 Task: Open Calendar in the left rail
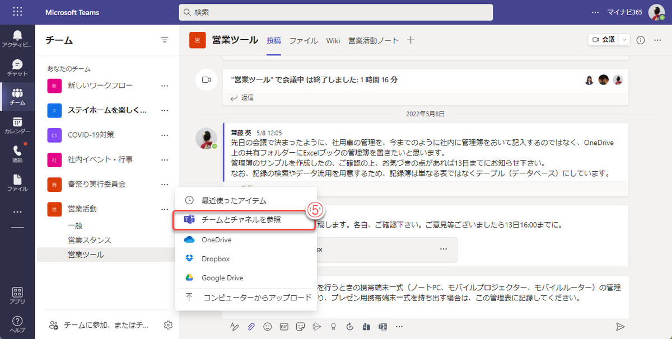(x=17, y=125)
